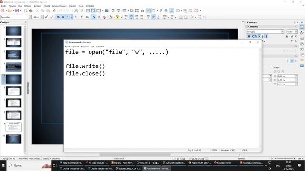
Task: Click the Поиск search box on taskbar
Action: [x=29, y=166]
